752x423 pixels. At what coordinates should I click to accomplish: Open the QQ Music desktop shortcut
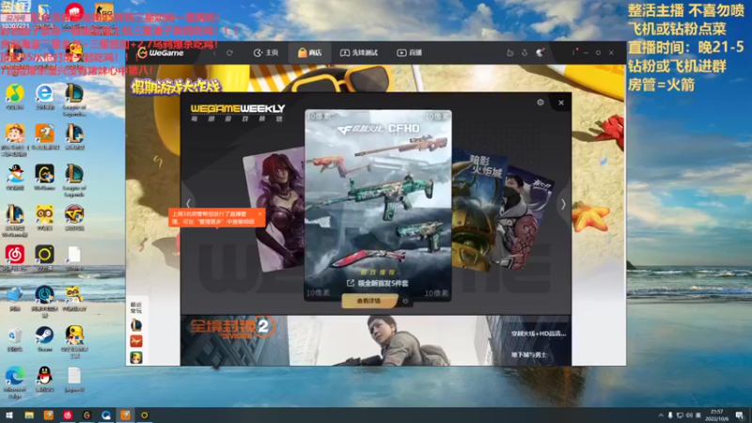15,97
